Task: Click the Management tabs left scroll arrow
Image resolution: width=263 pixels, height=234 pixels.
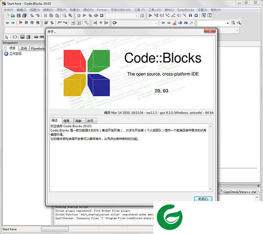Action: 4,48
